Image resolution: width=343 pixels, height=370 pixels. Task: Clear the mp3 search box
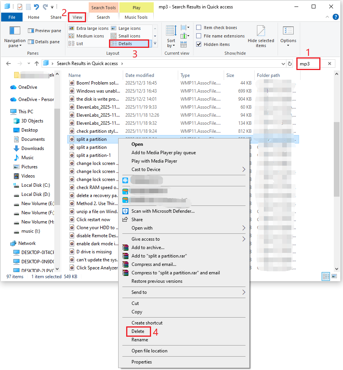coord(330,64)
